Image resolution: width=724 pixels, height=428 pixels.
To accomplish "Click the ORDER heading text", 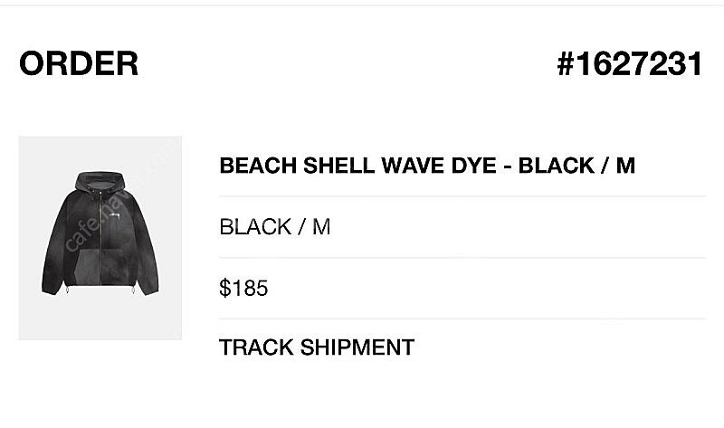I will [79, 65].
